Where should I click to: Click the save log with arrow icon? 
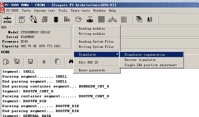17,61
